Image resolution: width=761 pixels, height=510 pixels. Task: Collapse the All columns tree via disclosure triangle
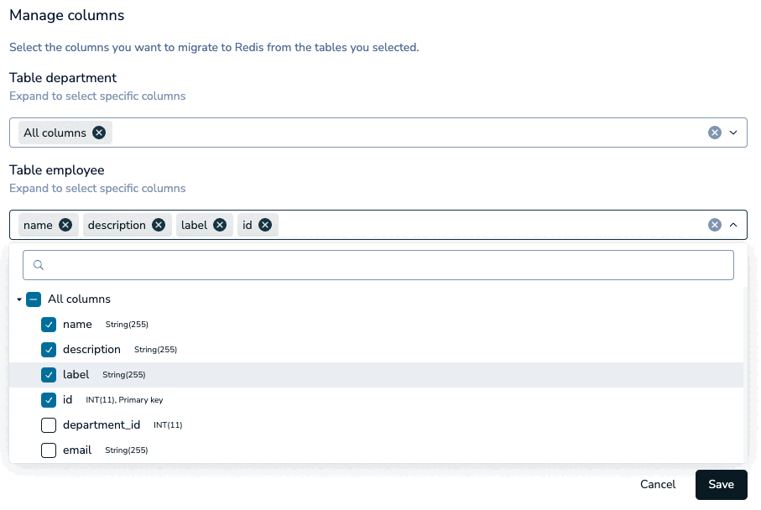click(x=18, y=299)
